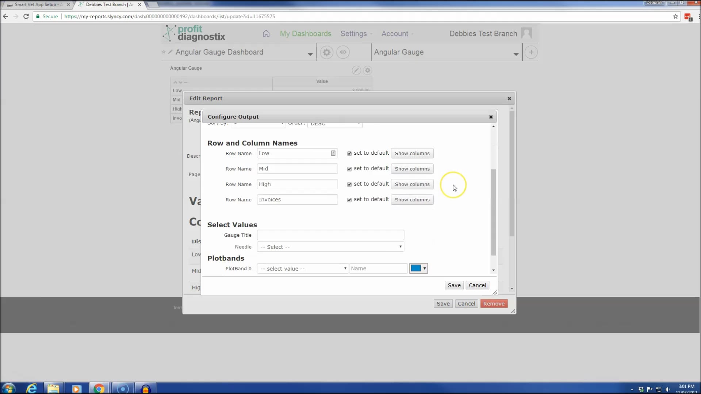
Task: Open the PlotBand 0 color picker arrow
Action: [x=424, y=269]
